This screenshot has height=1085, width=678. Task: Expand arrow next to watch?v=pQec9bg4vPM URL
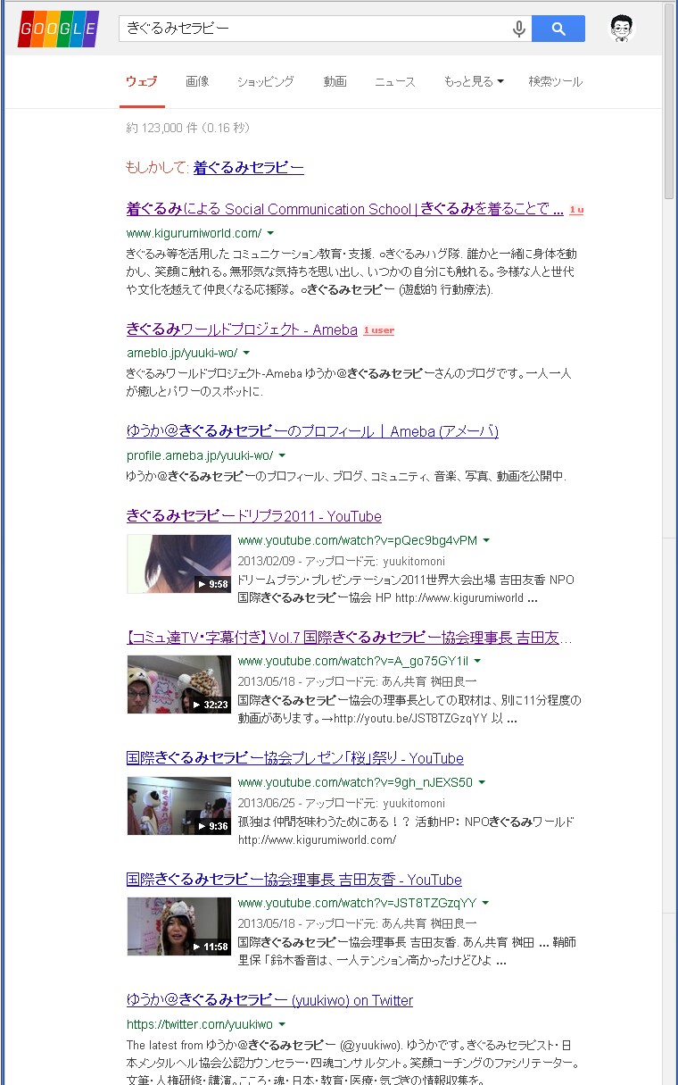tap(486, 540)
